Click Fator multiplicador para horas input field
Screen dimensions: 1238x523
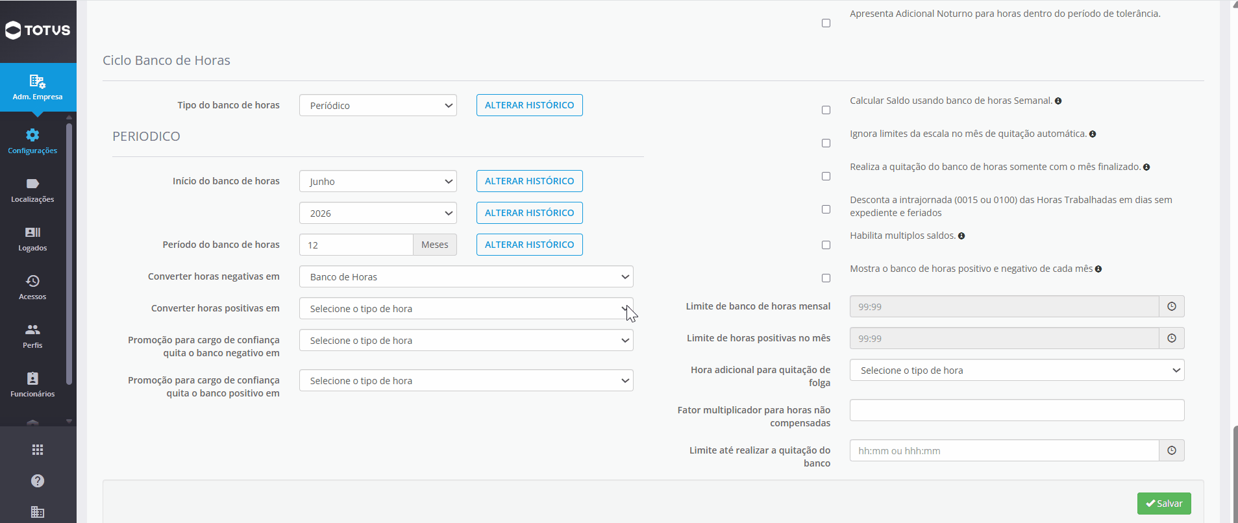pos(1017,410)
